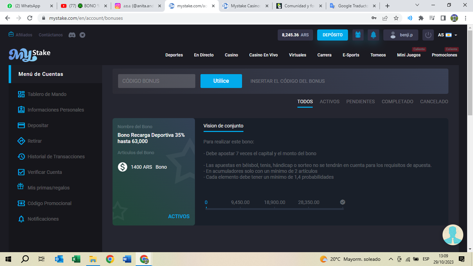Click the gift box icon in header

coord(358,35)
